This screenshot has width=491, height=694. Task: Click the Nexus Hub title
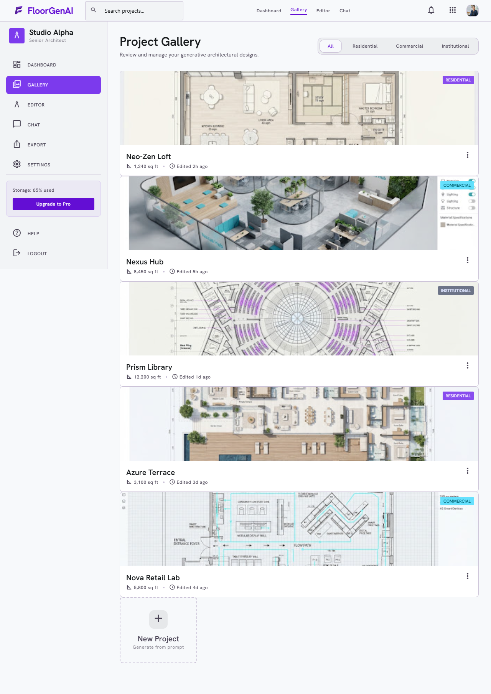(x=145, y=262)
